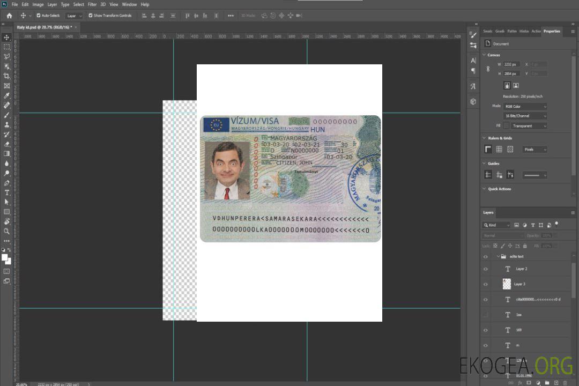Screen dimensions: 579x386
Task: Select the Horizontal Type tool
Action: (6, 192)
